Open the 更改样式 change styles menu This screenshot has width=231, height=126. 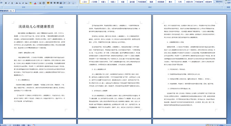[219, 2]
